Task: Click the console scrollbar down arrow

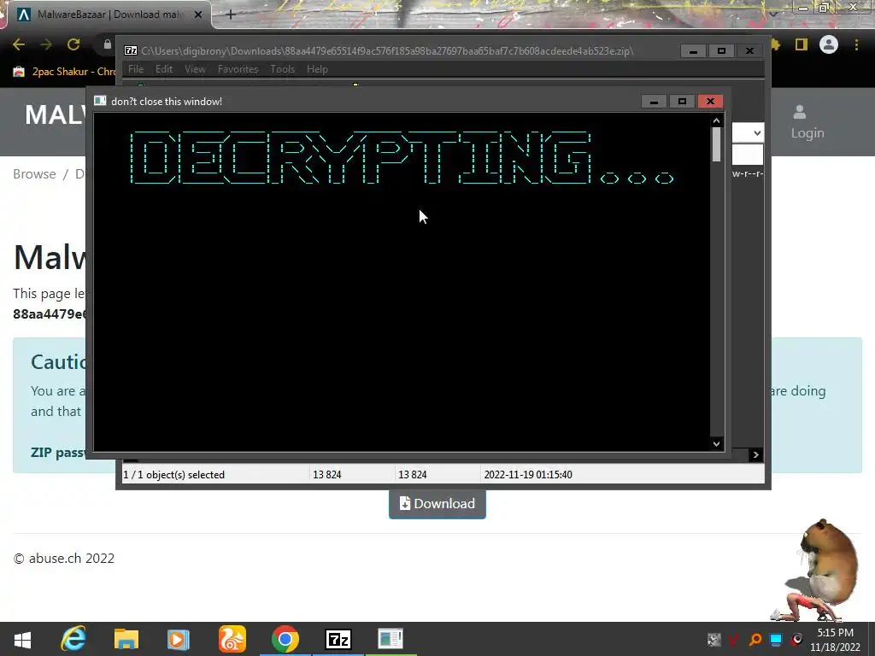Action: click(717, 444)
